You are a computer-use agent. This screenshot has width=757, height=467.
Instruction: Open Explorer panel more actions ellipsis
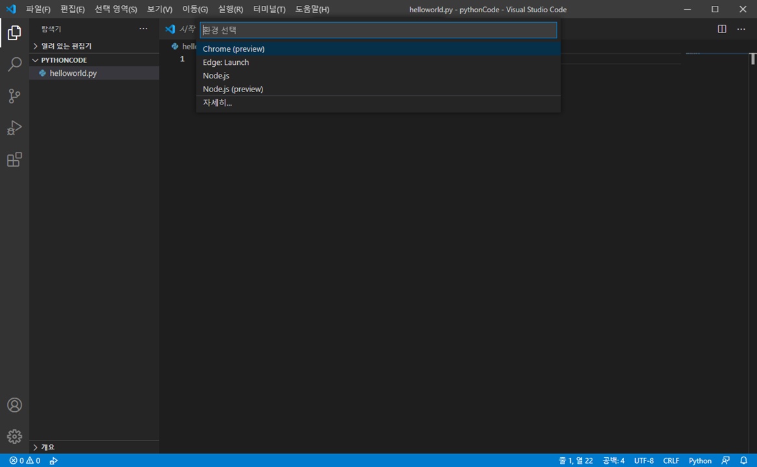click(x=143, y=29)
